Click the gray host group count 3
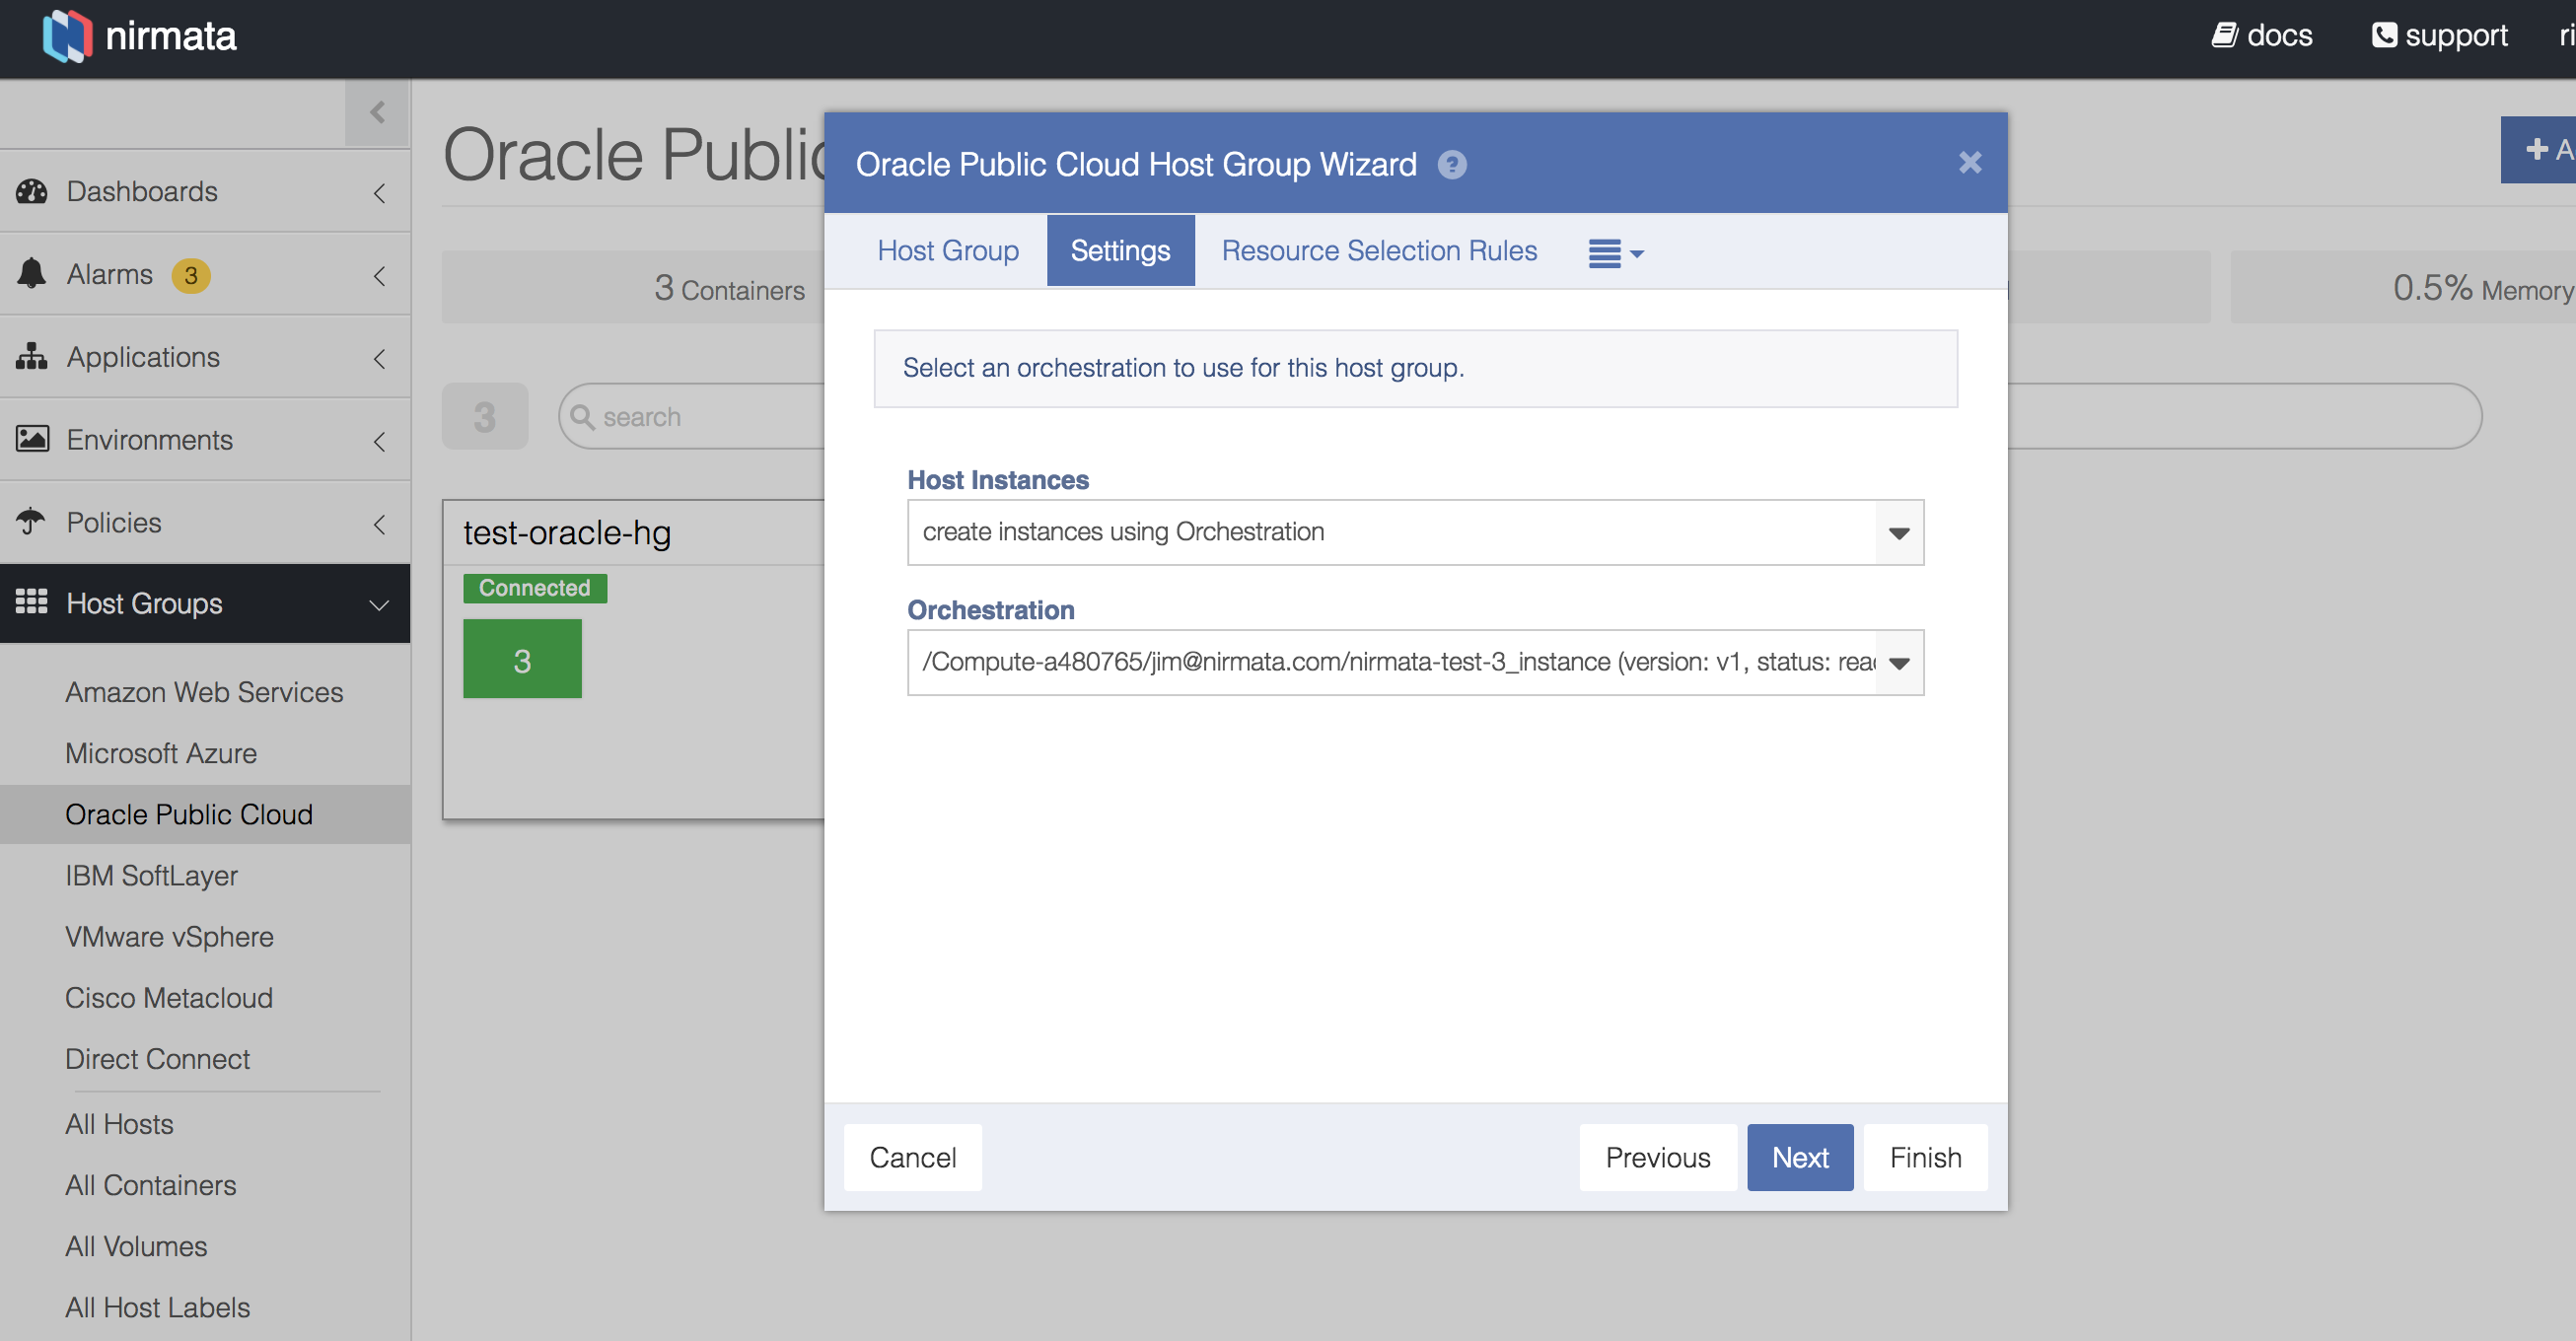The width and height of the screenshot is (2576, 1341). 485,416
